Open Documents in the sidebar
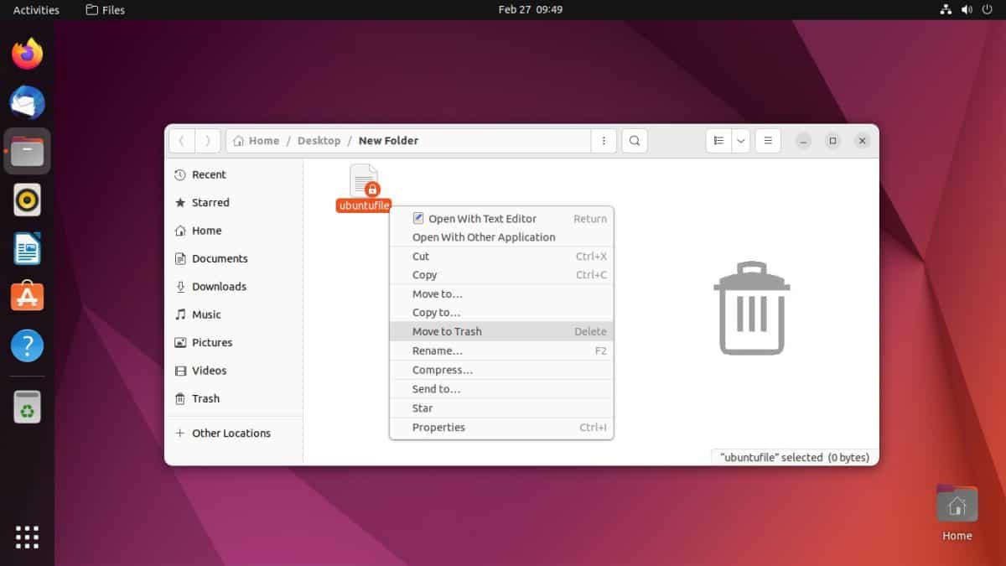 tap(234, 259)
